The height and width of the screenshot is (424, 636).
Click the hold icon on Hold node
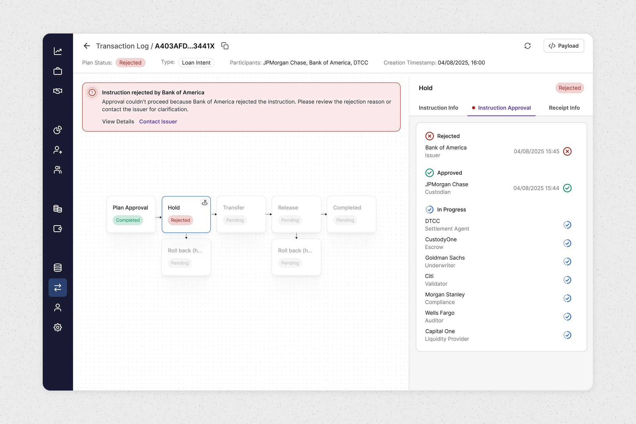[204, 202]
